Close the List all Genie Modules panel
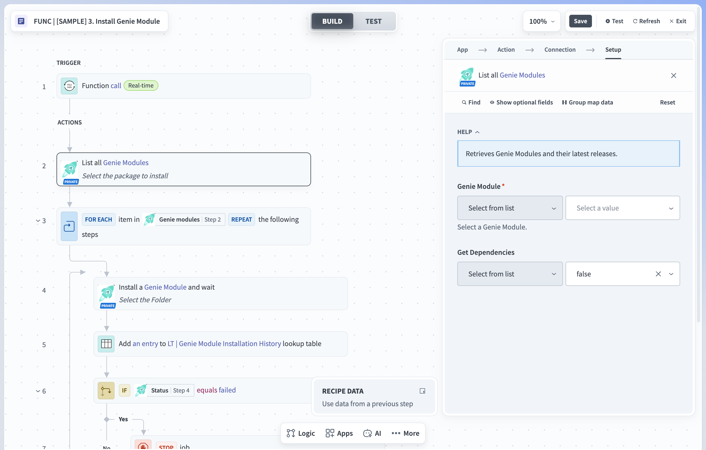Screen dimensions: 706x450 (x=674, y=76)
